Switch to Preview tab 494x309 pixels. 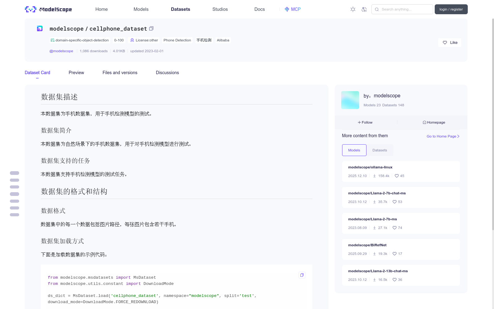[76, 73]
